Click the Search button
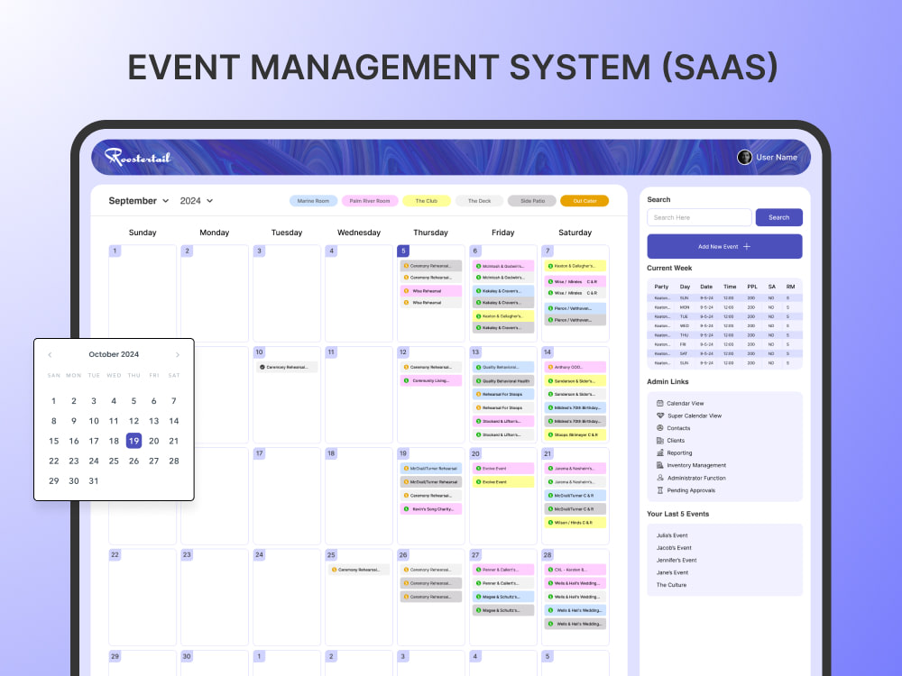The height and width of the screenshot is (676, 902). (x=778, y=217)
